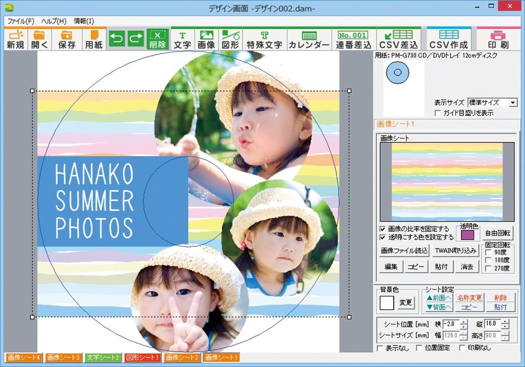Check the 270度 fixed rotation box
This screenshot has height=367, width=525.
point(488,268)
